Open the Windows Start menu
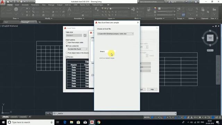Screen dimensions: 222x125 coord(3,122)
